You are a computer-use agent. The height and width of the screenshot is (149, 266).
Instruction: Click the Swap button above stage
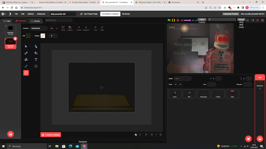pos(241,20)
